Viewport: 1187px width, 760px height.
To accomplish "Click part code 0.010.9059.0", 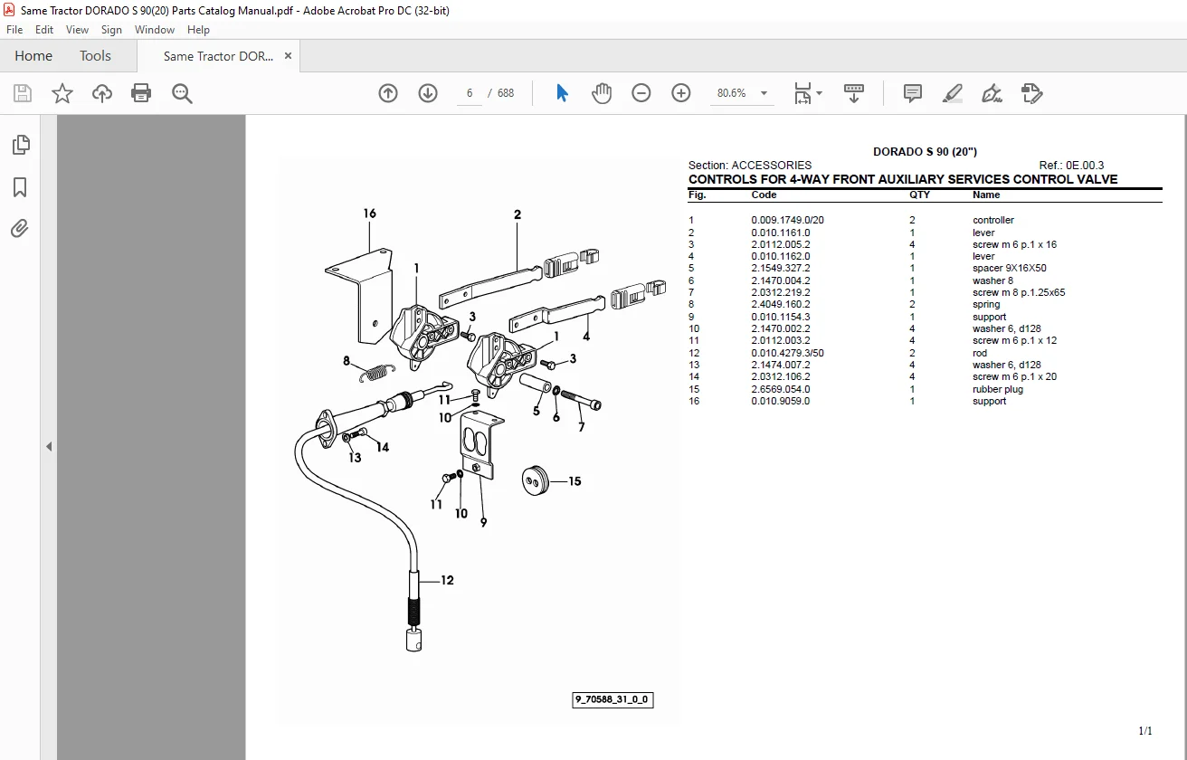I will [781, 401].
